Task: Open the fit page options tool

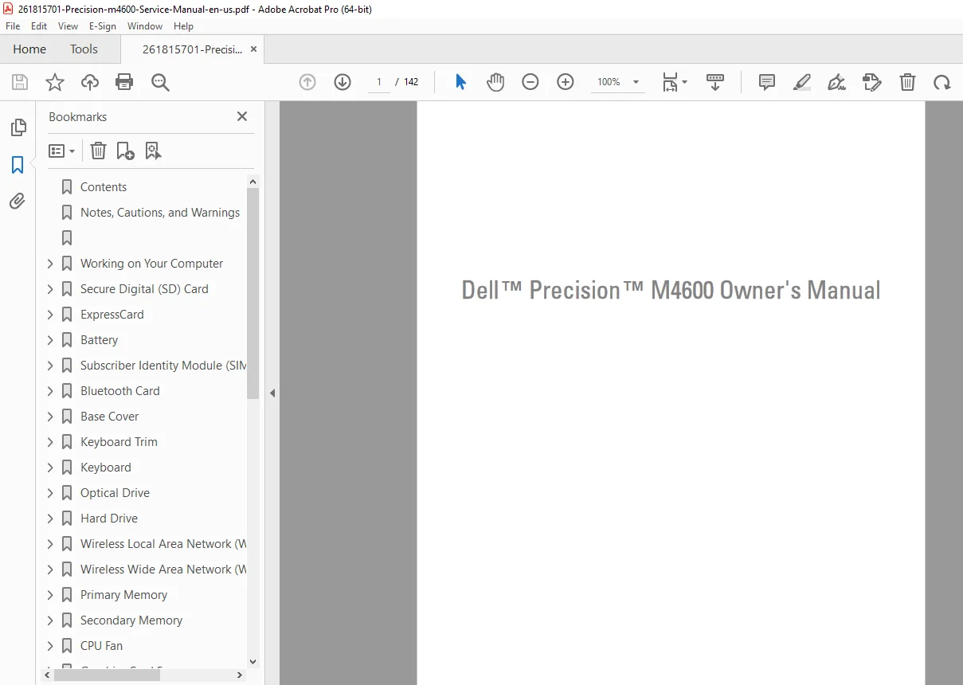Action: (x=675, y=82)
